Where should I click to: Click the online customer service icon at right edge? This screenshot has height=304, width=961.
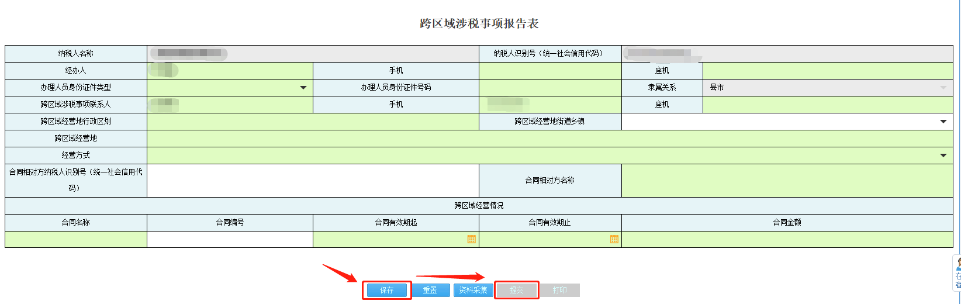pos(957,272)
